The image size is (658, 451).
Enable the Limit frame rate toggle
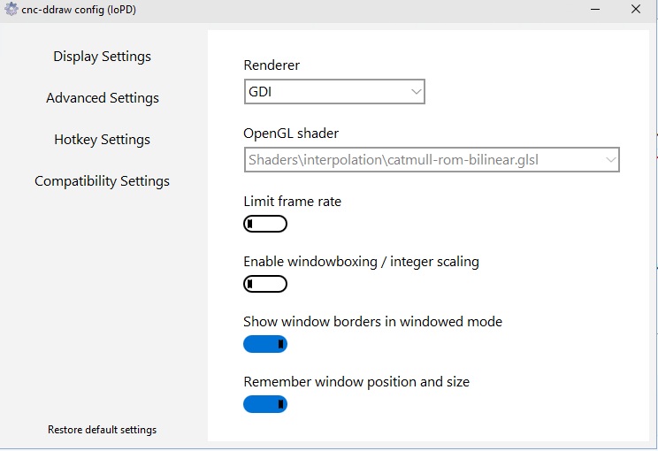[265, 224]
